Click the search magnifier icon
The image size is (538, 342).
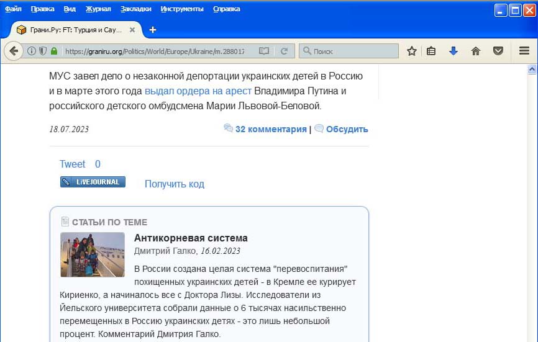[307, 51]
